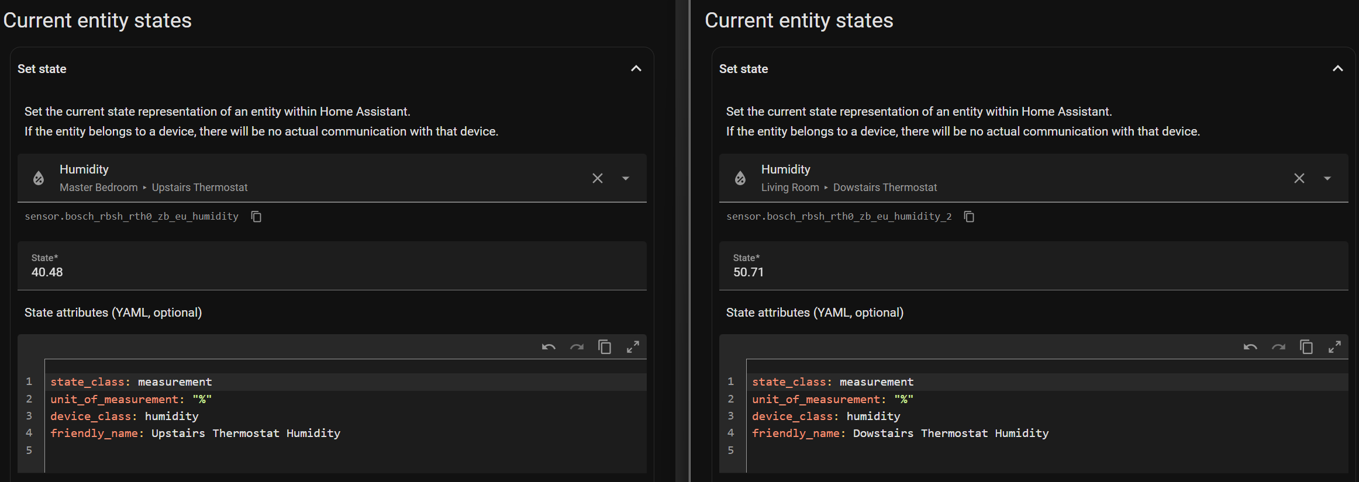Collapse the right Set state panel
1359x482 pixels.
[1338, 69]
